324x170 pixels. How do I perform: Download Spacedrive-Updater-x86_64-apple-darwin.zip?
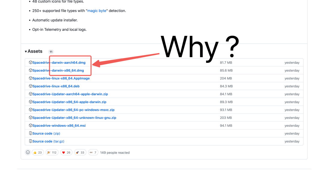(x=69, y=102)
